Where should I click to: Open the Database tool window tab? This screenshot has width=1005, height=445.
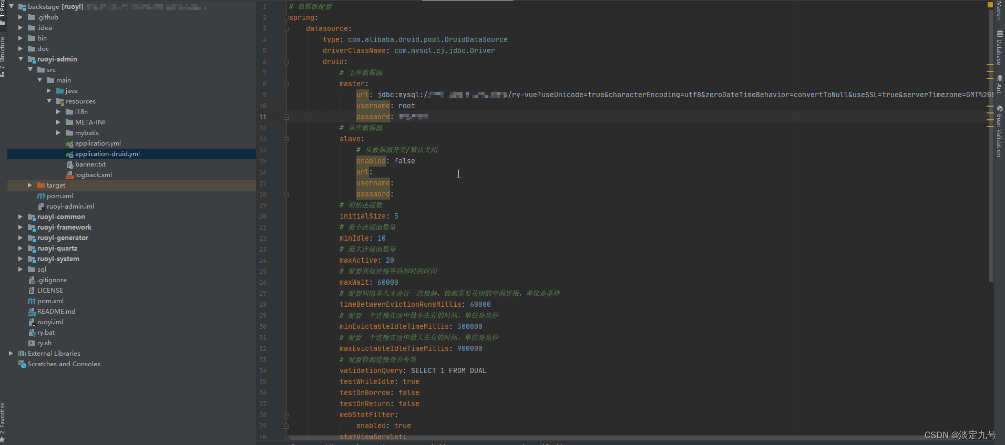999,48
